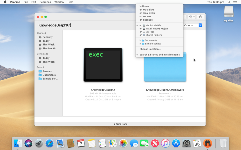
Task: Click the ProFind binoculars Dock icon
Action: [208, 143]
